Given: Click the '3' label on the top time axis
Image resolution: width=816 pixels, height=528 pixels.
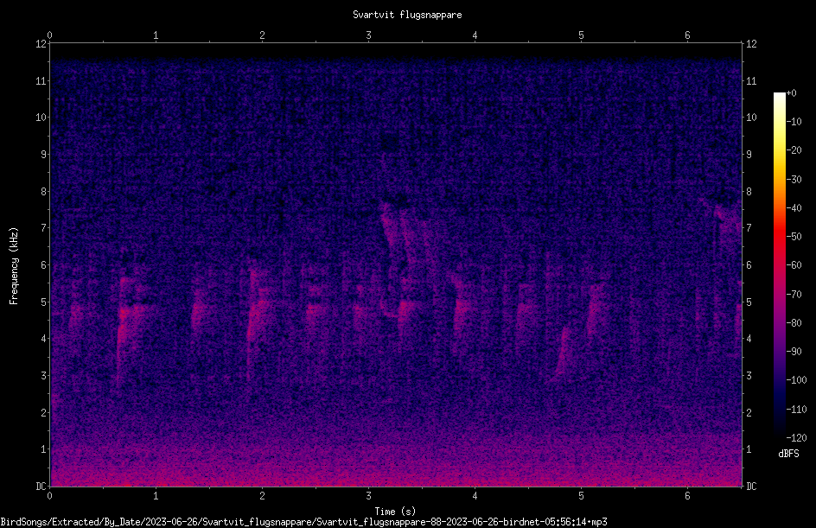Looking at the screenshot, I should coord(368,35).
